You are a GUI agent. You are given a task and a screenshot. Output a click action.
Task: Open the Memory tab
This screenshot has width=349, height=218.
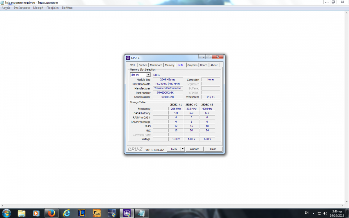pyautogui.click(x=170, y=65)
